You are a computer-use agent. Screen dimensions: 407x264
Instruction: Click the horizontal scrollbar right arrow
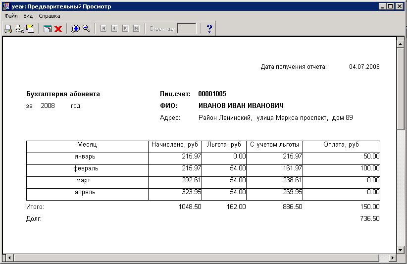pyautogui.click(x=393, y=258)
